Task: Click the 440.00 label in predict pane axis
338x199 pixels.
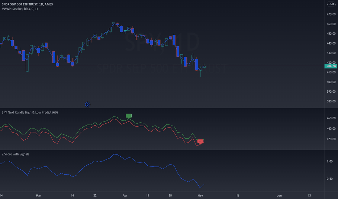Action: click(331, 128)
